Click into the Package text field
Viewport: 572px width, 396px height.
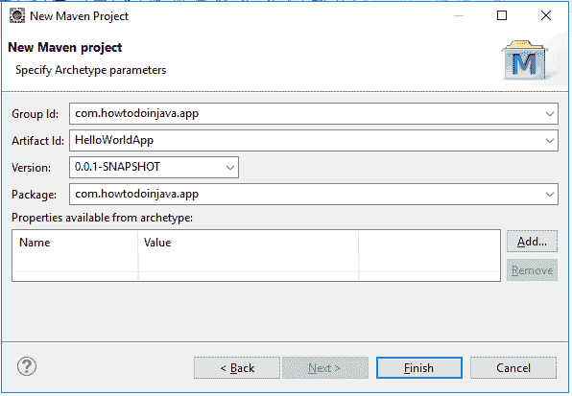[x=314, y=195]
